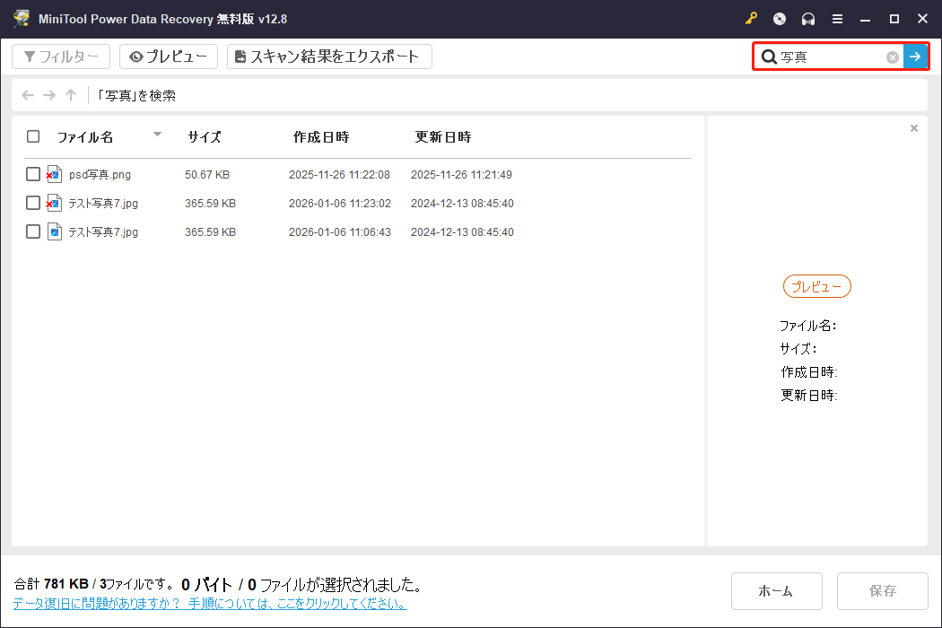Open the ファイル名 sort dropdown
The height and width of the screenshot is (628, 942).
coord(157,136)
